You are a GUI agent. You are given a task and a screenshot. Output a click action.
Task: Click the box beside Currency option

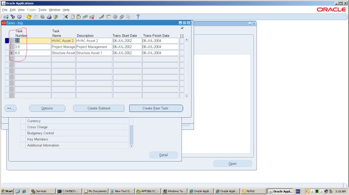point(23,121)
